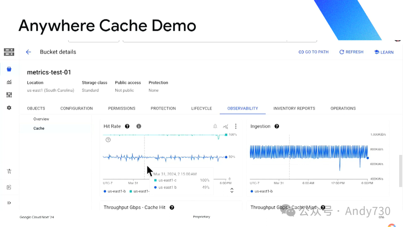This screenshot has width=403, height=227.
Task: Select the OBSERVABILITY tab
Action: pyautogui.click(x=243, y=108)
